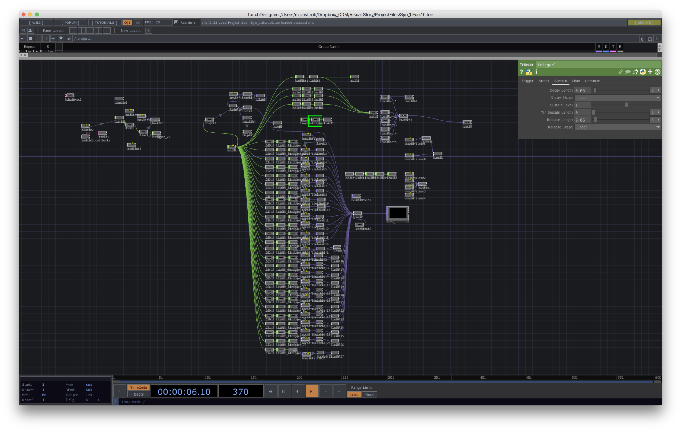
Task: Maximize pane using window icon top right
Action: click(x=650, y=39)
